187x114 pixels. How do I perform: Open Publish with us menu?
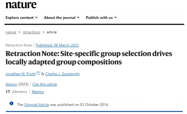coord(101,17)
